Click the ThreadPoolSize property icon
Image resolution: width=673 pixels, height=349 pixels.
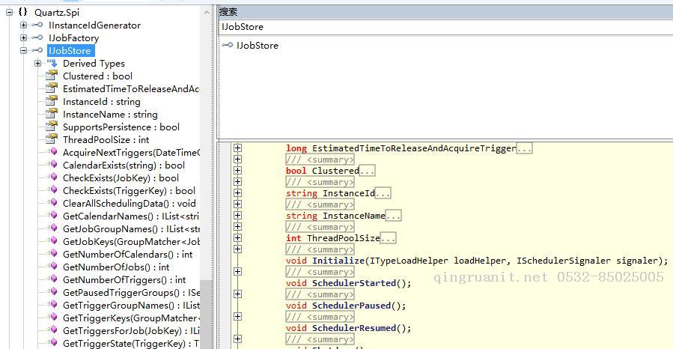52,139
